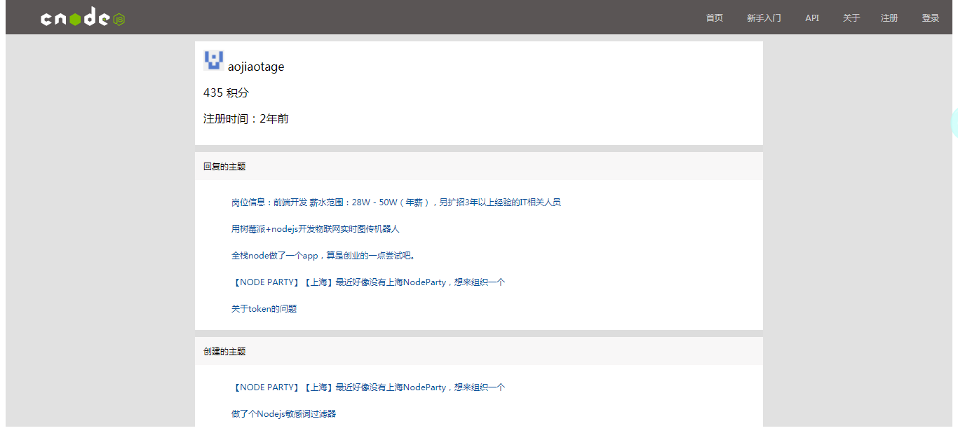This screenshot has width=958, height=440.
Task: Open NODE PARTY 上海 link under 创建的主题
Action: [x=368, y=387]
